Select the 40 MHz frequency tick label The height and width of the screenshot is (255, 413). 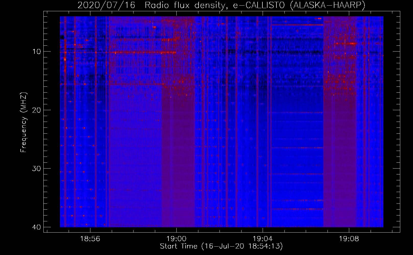[x=37, y=227]
